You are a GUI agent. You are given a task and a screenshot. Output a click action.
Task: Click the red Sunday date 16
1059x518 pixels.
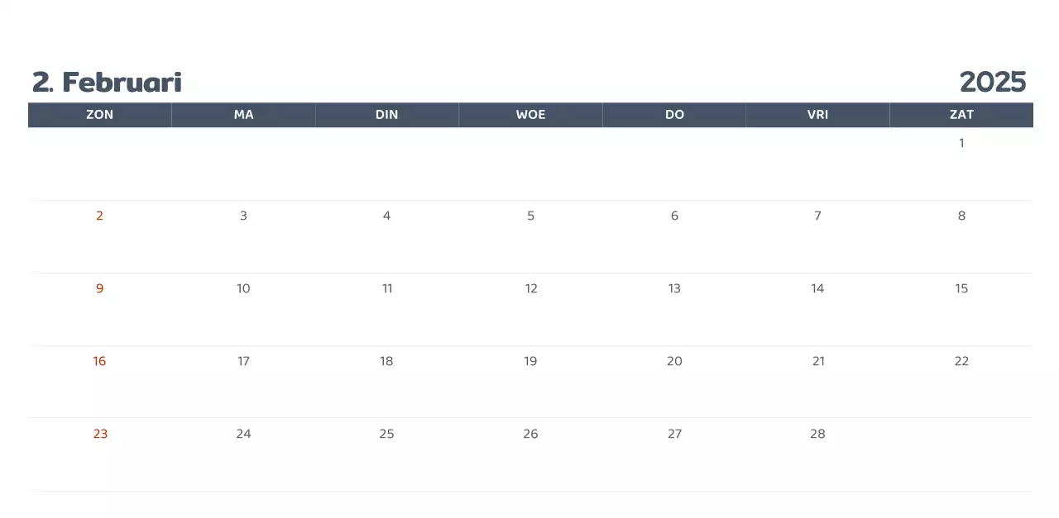click(x=99, y=361)
